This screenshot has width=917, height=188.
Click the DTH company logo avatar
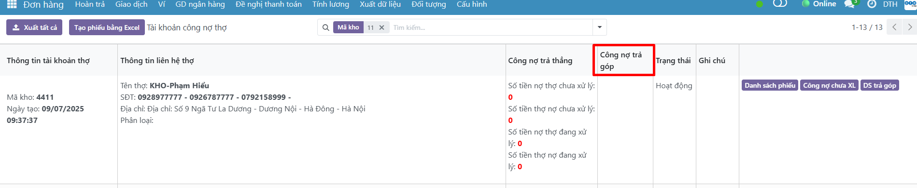[x=910, y=4]
